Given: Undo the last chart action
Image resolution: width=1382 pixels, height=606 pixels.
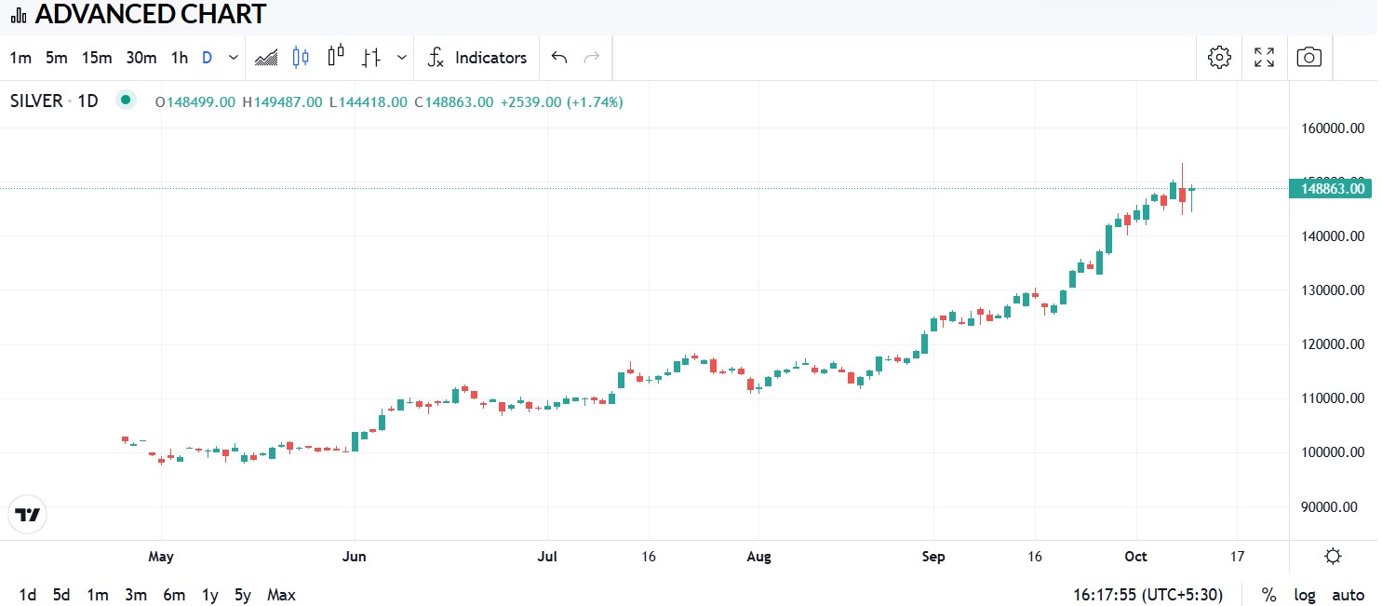Looking at the screenshot, I should (x=559, y=58).
